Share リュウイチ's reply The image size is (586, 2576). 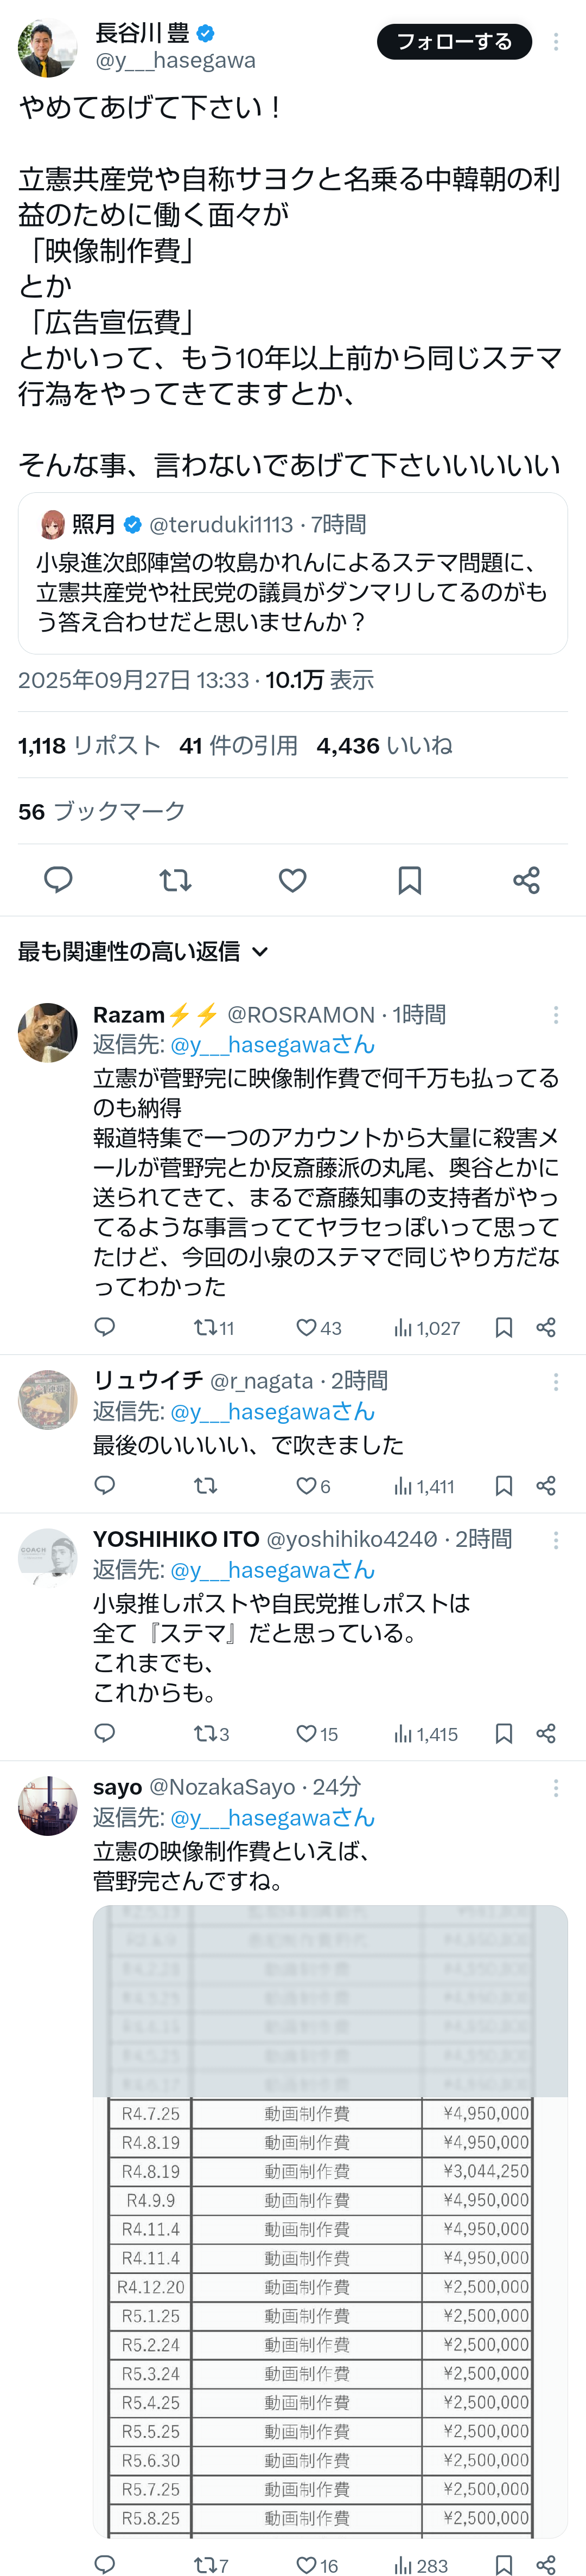[x=546, y=1486]
